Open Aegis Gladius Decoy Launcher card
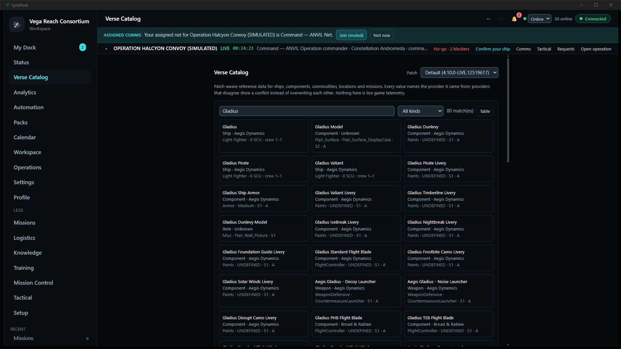The image size is (621, 349). pyautogui.click(x=356, y=291)
